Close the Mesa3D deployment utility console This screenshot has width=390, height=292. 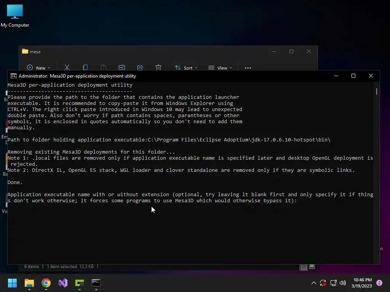tap(371, 76)
